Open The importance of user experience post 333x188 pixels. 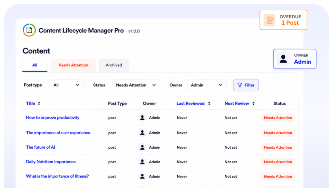pyautogui.click(x=58, y=133)
